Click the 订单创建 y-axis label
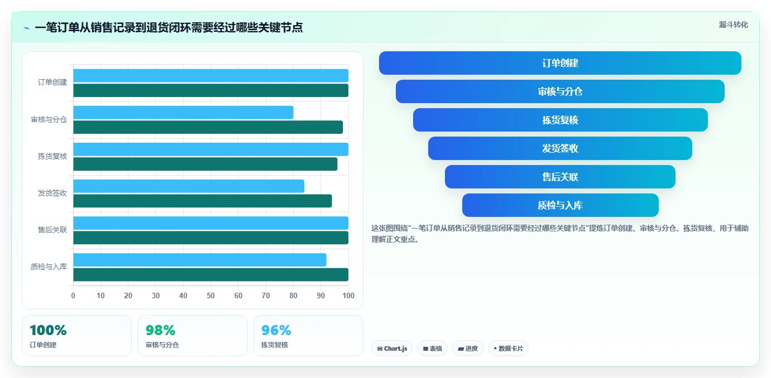 (x=52, y=83)
